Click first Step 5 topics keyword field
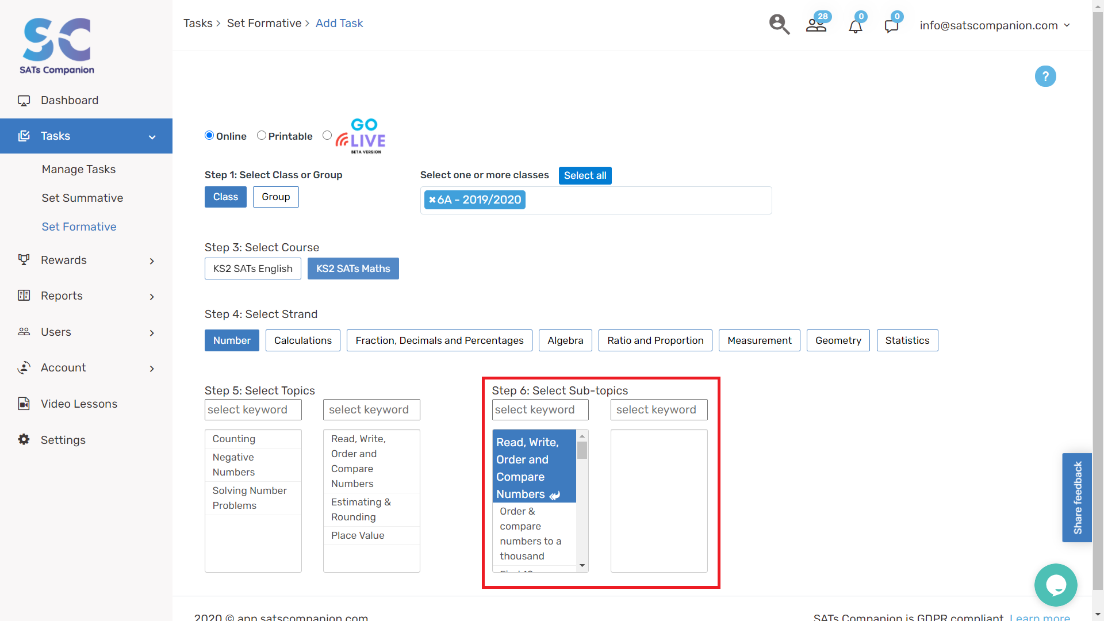 pyautogui.click(x=253, y=409)
